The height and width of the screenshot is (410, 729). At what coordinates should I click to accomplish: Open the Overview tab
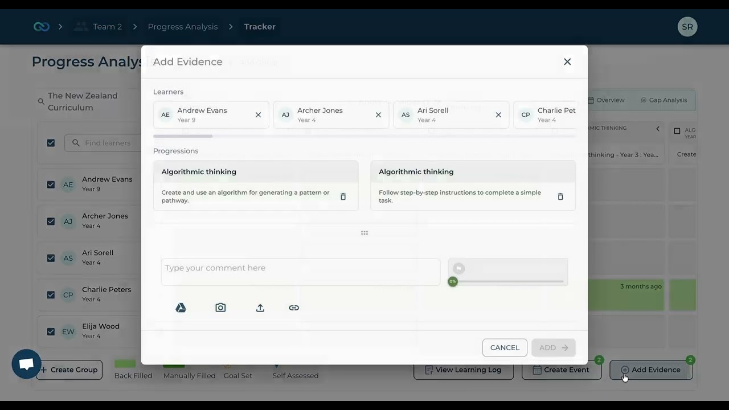[x=606, y=100]
